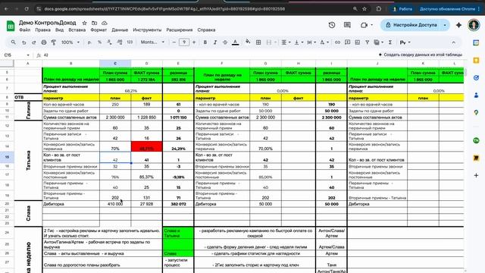Viewport: 485px width, 273px height.
Task: Click the name box C15
Action: [17, 55]
